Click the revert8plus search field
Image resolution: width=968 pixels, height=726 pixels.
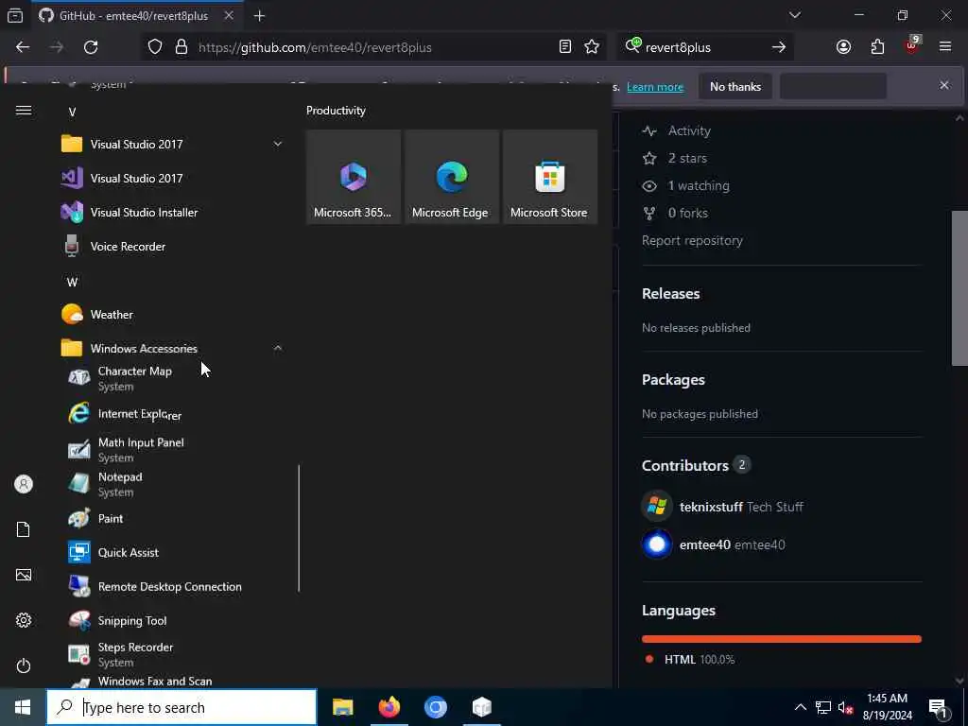coord(705,47)
